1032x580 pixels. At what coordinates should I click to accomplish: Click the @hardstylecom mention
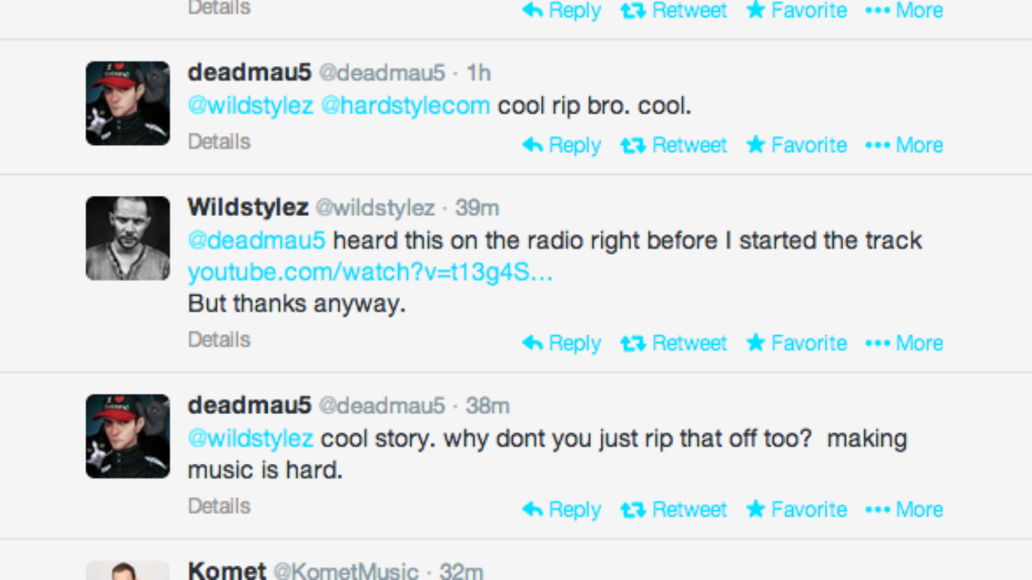click(x=406, y=106)
